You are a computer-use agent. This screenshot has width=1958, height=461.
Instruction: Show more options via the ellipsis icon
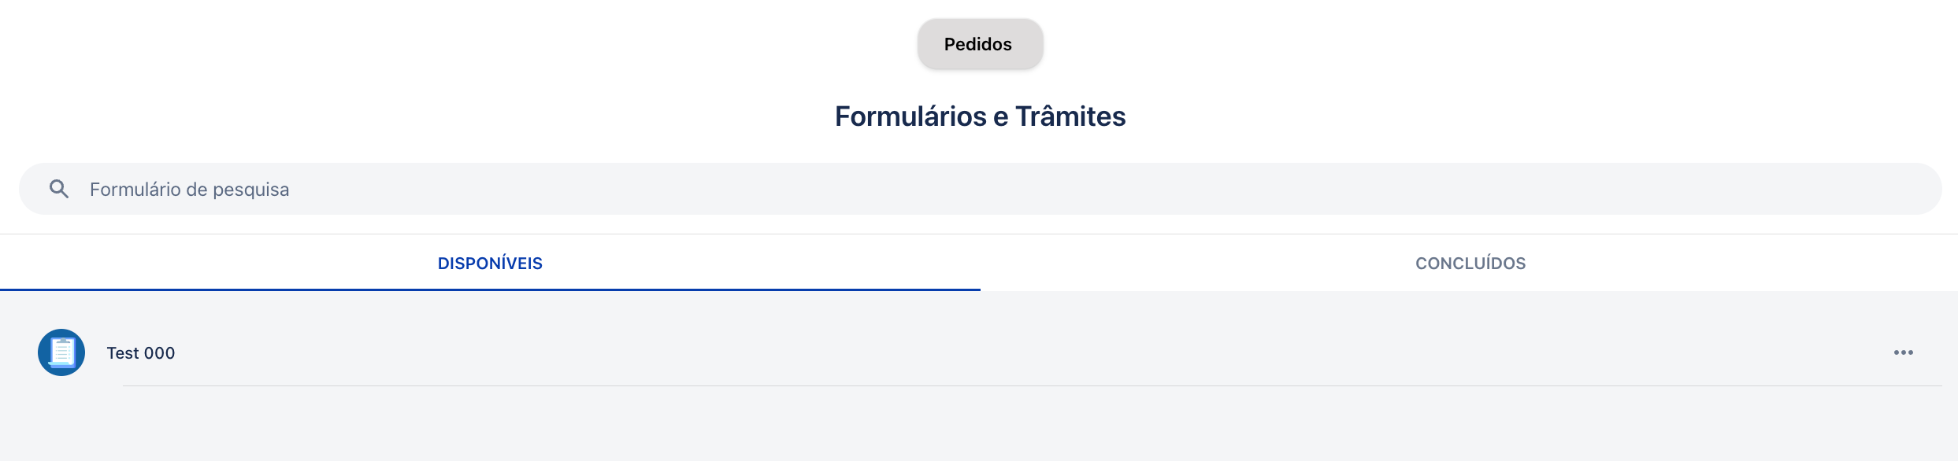click(1904, 352)
